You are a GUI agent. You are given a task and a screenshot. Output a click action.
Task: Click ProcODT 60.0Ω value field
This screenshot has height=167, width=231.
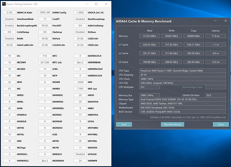(x=45, y=25)
